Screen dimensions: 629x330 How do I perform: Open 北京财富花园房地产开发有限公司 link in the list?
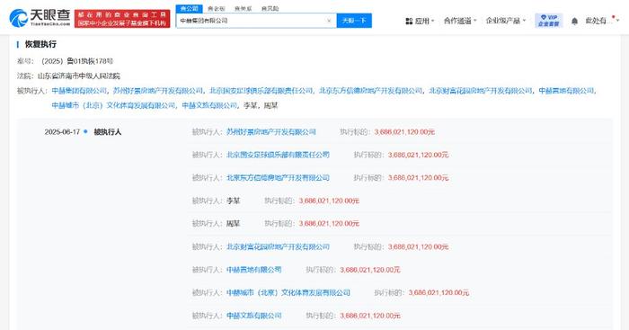278,246
